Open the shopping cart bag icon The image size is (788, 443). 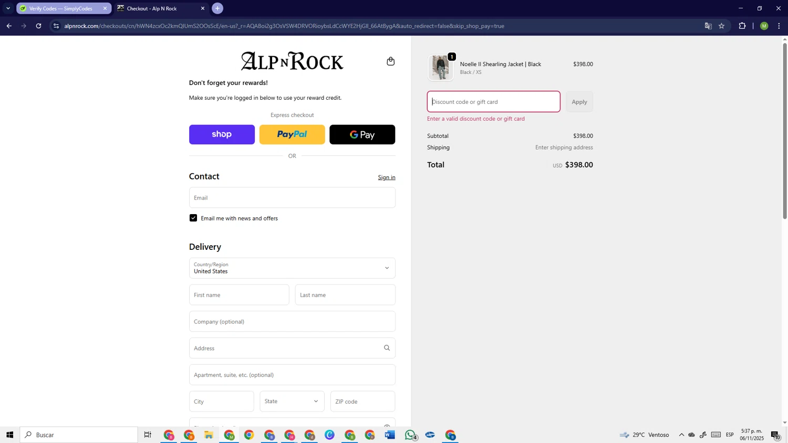tap(390, 61)
